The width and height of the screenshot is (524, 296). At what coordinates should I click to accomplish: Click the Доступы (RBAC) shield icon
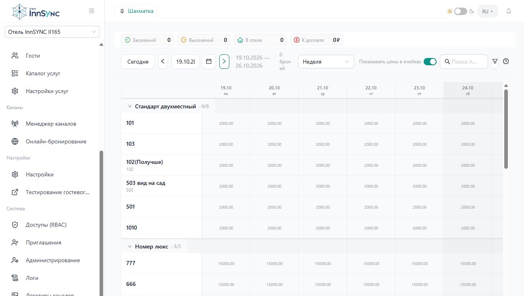(x=15, y=225)
